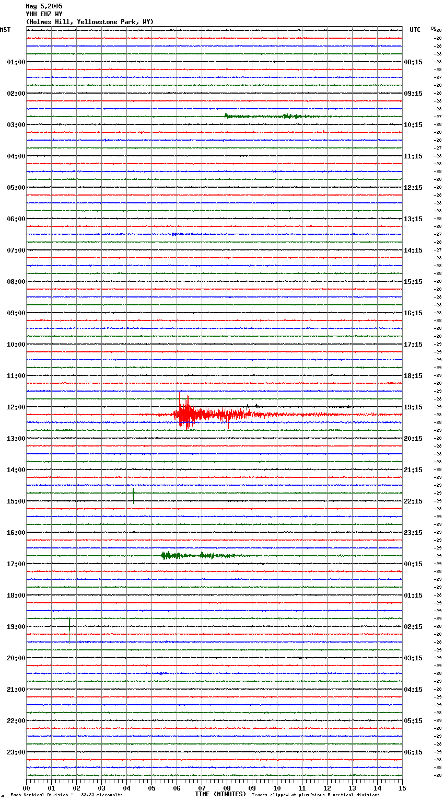Screen dimensions: 444x802
Task: Click the date text "May 5,2005"
Action: coord(44,6)
